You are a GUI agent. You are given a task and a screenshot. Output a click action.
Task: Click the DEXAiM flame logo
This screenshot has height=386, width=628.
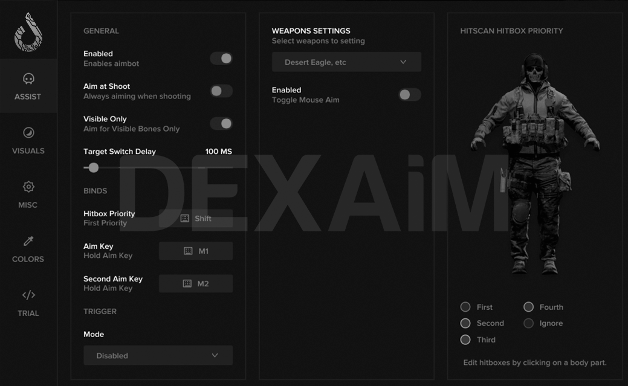tap(28, 31)
